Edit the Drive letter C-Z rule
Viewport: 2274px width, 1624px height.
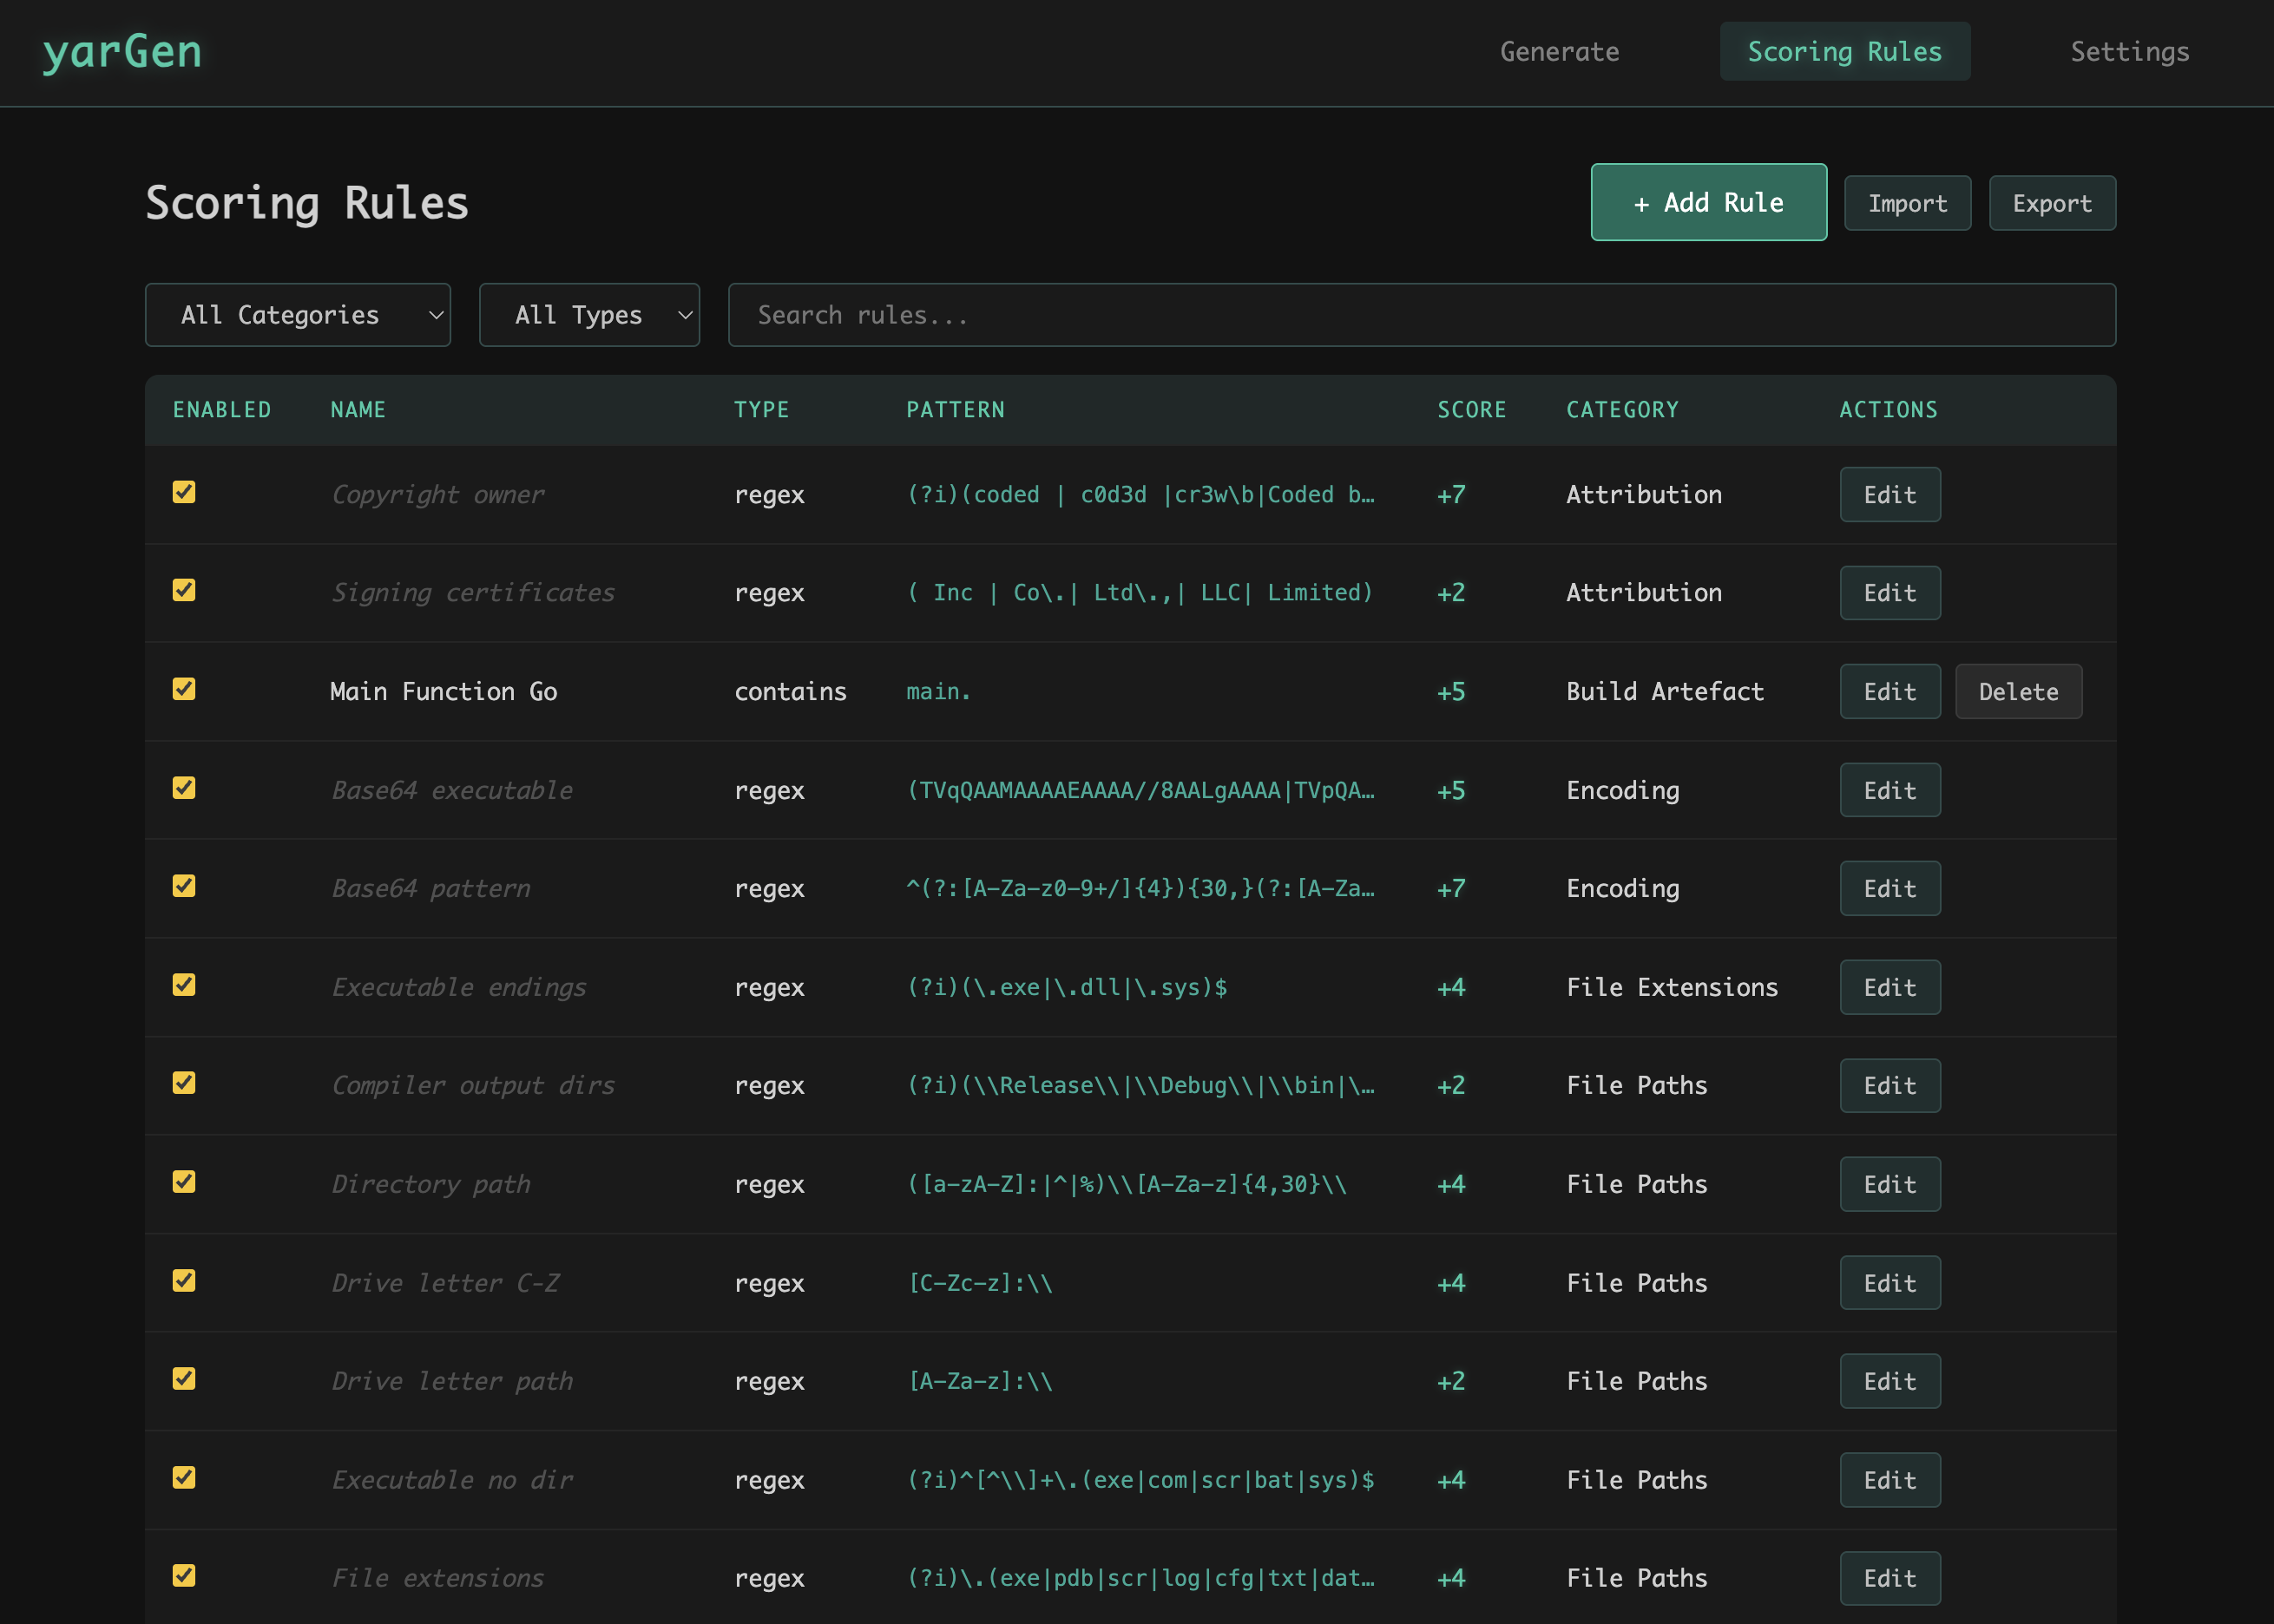tap(1889, 1283)
